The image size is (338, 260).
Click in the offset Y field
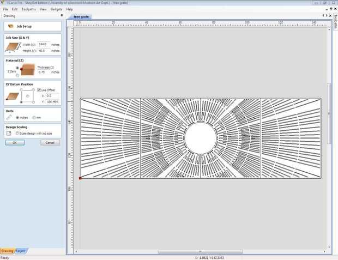pyautogui.click(x=52, y=101)
